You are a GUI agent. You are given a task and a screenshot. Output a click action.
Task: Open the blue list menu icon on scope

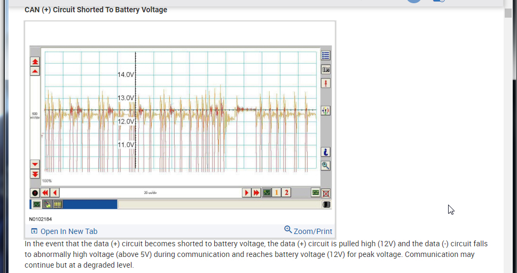pos(325,56)
